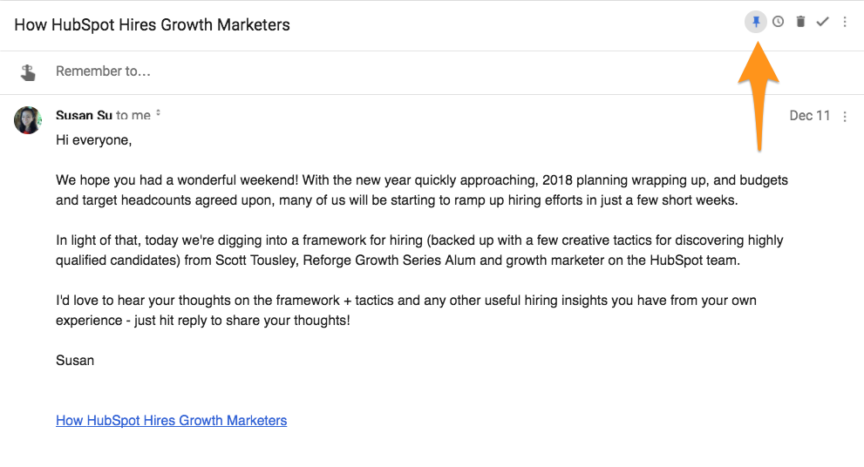
Task: Click the 'Remember to…' reminder field
Action: coord(103,71)
